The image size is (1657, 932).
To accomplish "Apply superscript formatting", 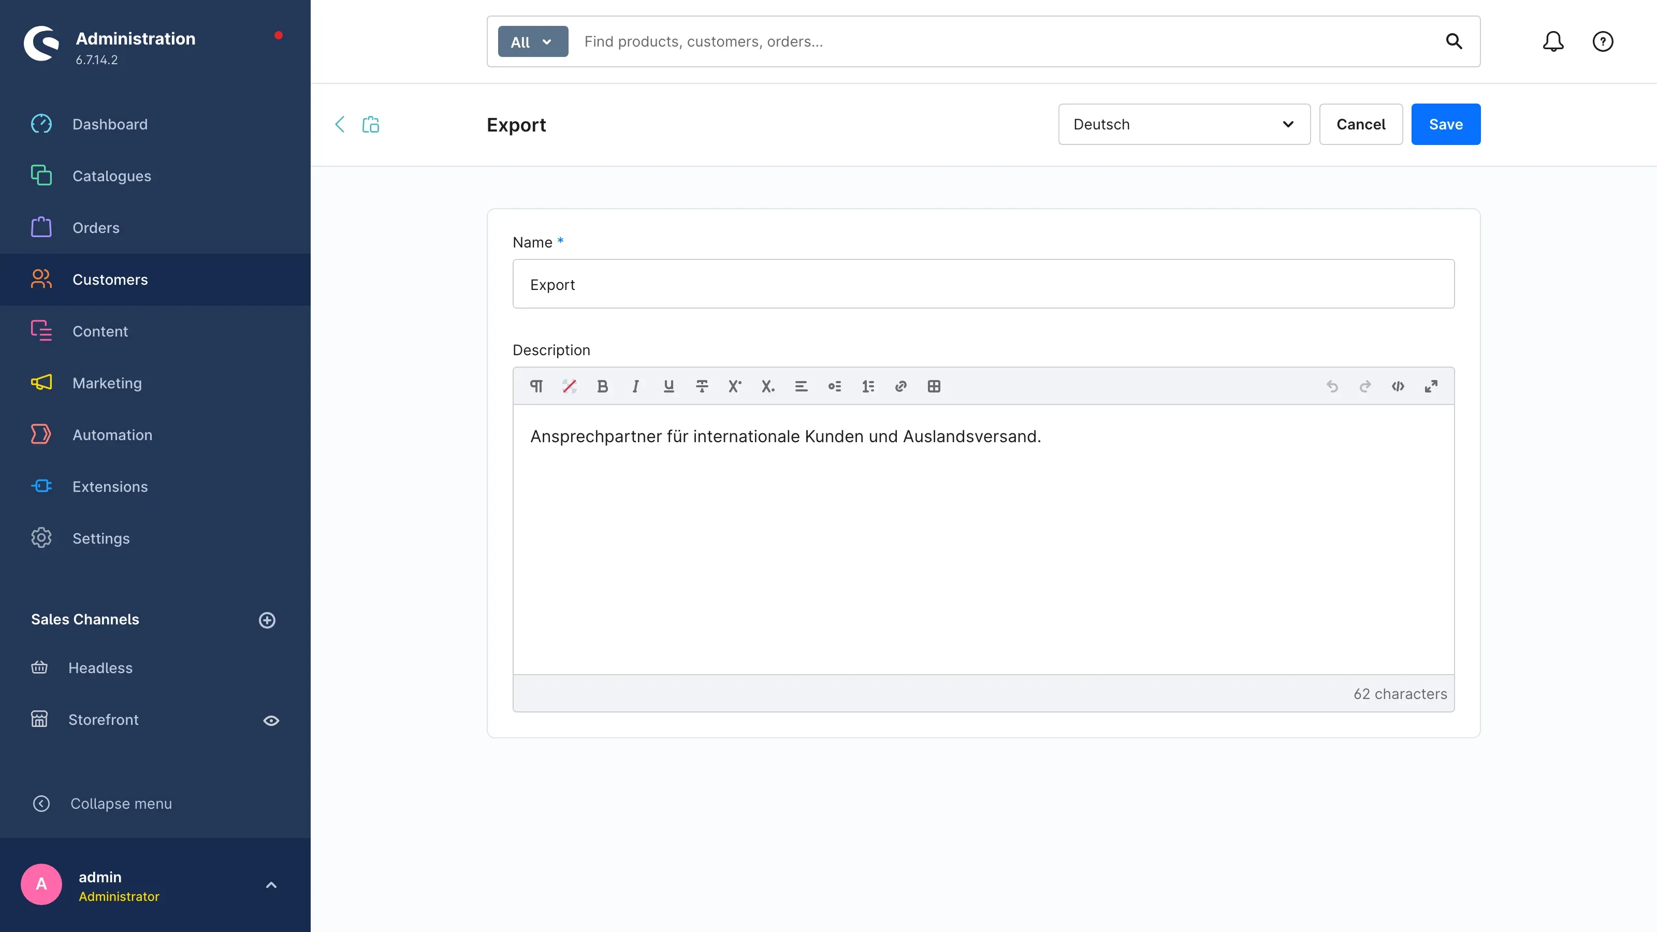I will click(x=735, y=386).
